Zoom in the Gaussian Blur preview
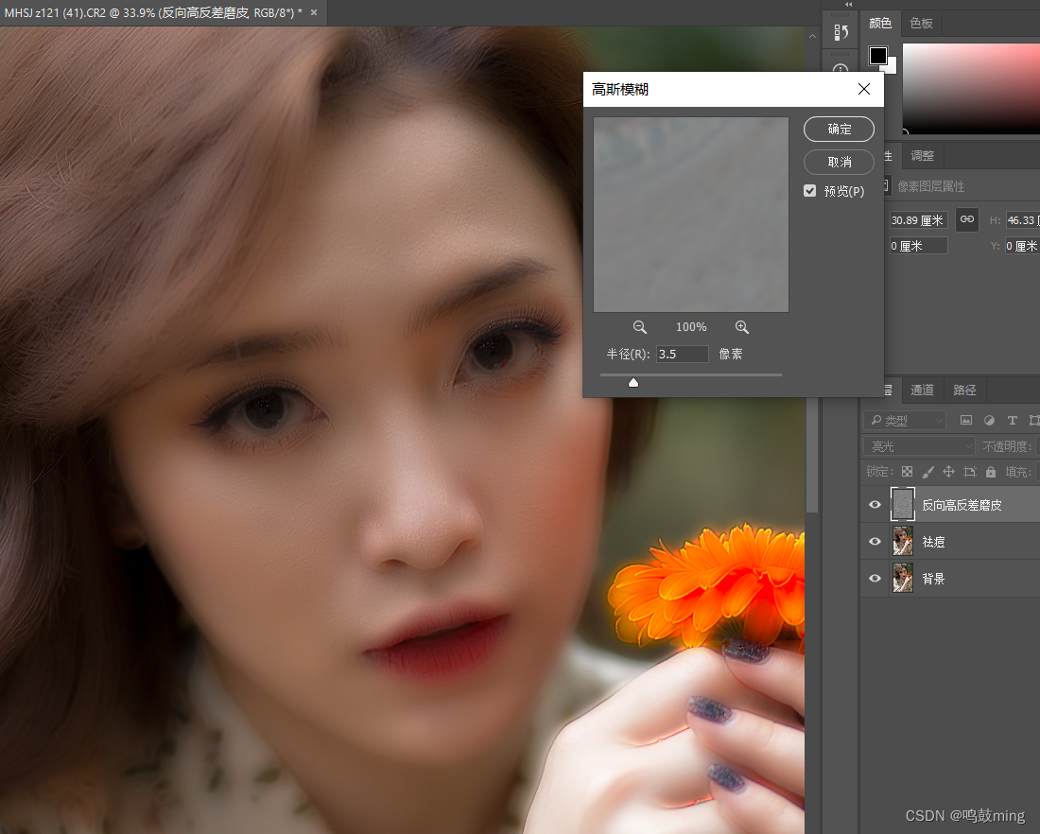 pos(741,327)
